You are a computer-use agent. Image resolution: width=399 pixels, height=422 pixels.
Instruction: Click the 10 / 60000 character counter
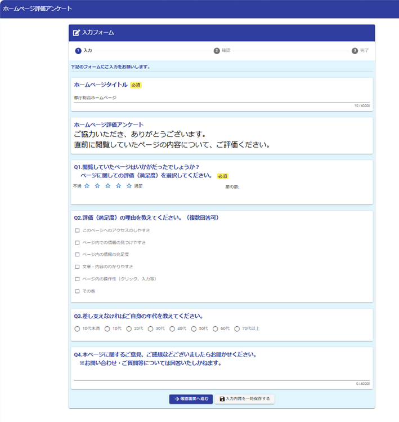362,106
